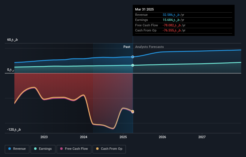246x157 pixels.
Task: Click the Free Cash Flow value -78.082
Action: pos(172,25)
